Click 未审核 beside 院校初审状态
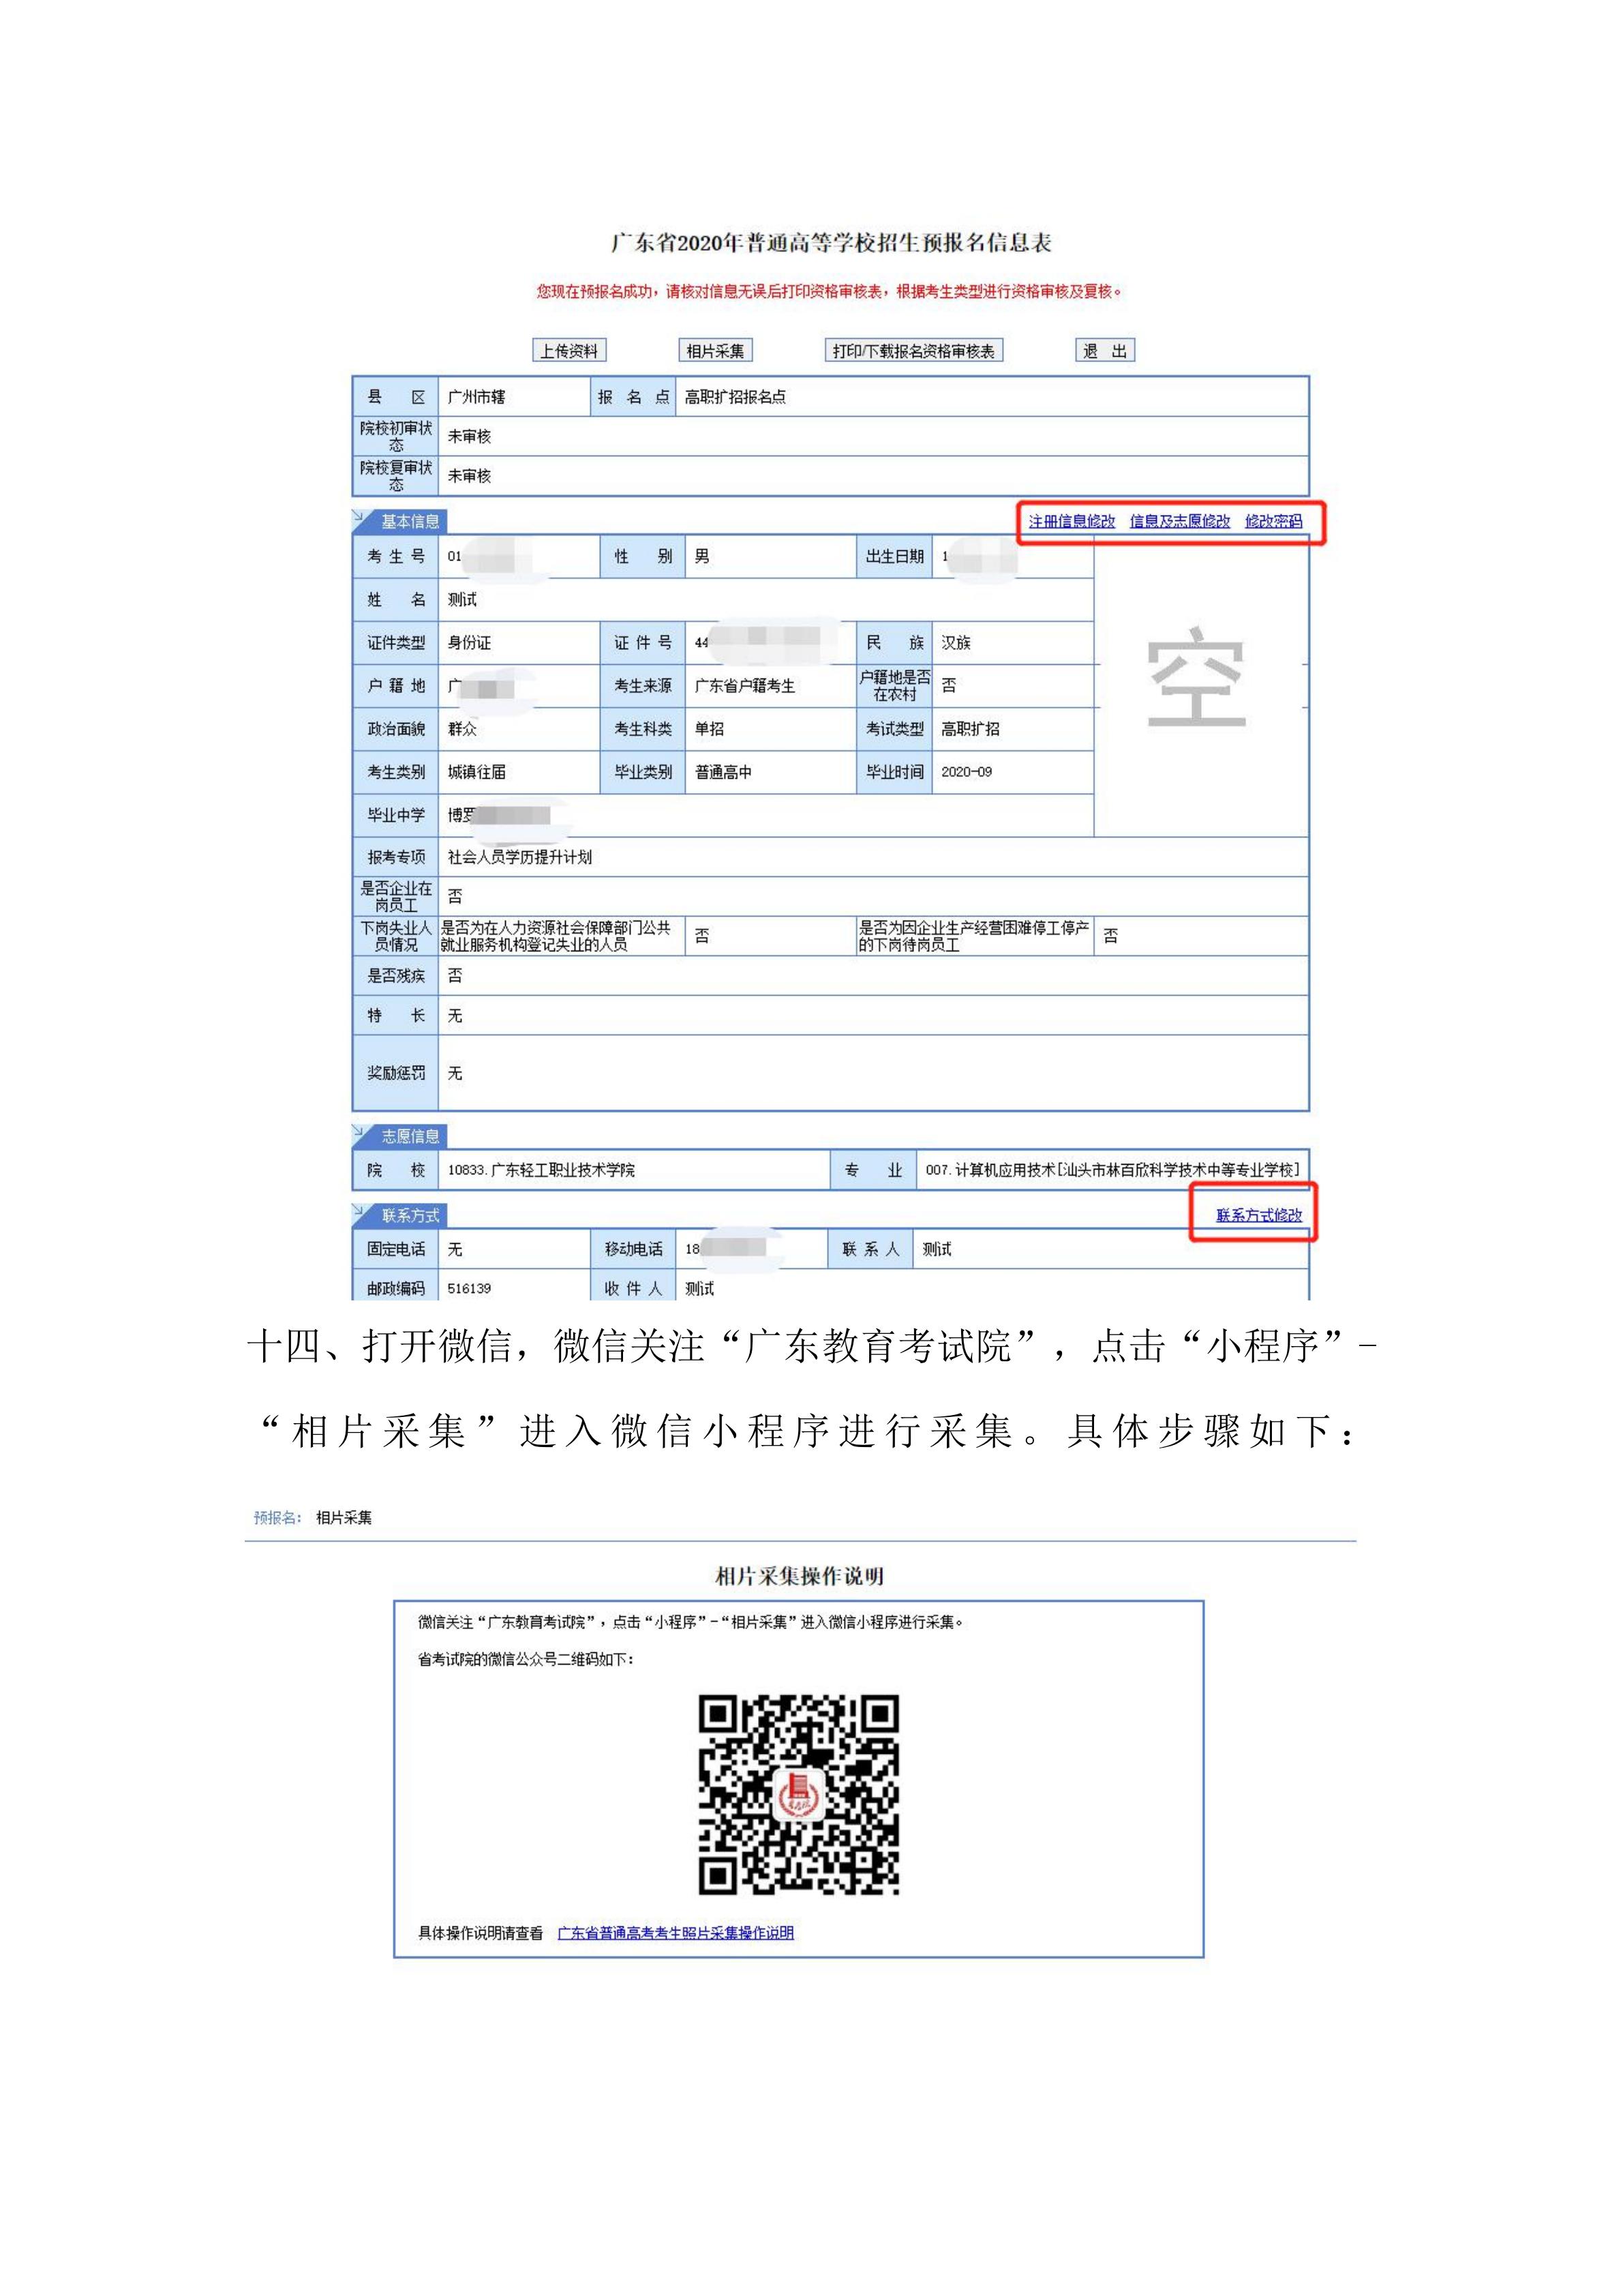This screenshot has height=2296, width=1623. point(469,436)
